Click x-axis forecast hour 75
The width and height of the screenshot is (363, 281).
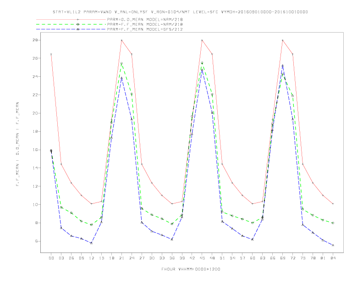303,258
